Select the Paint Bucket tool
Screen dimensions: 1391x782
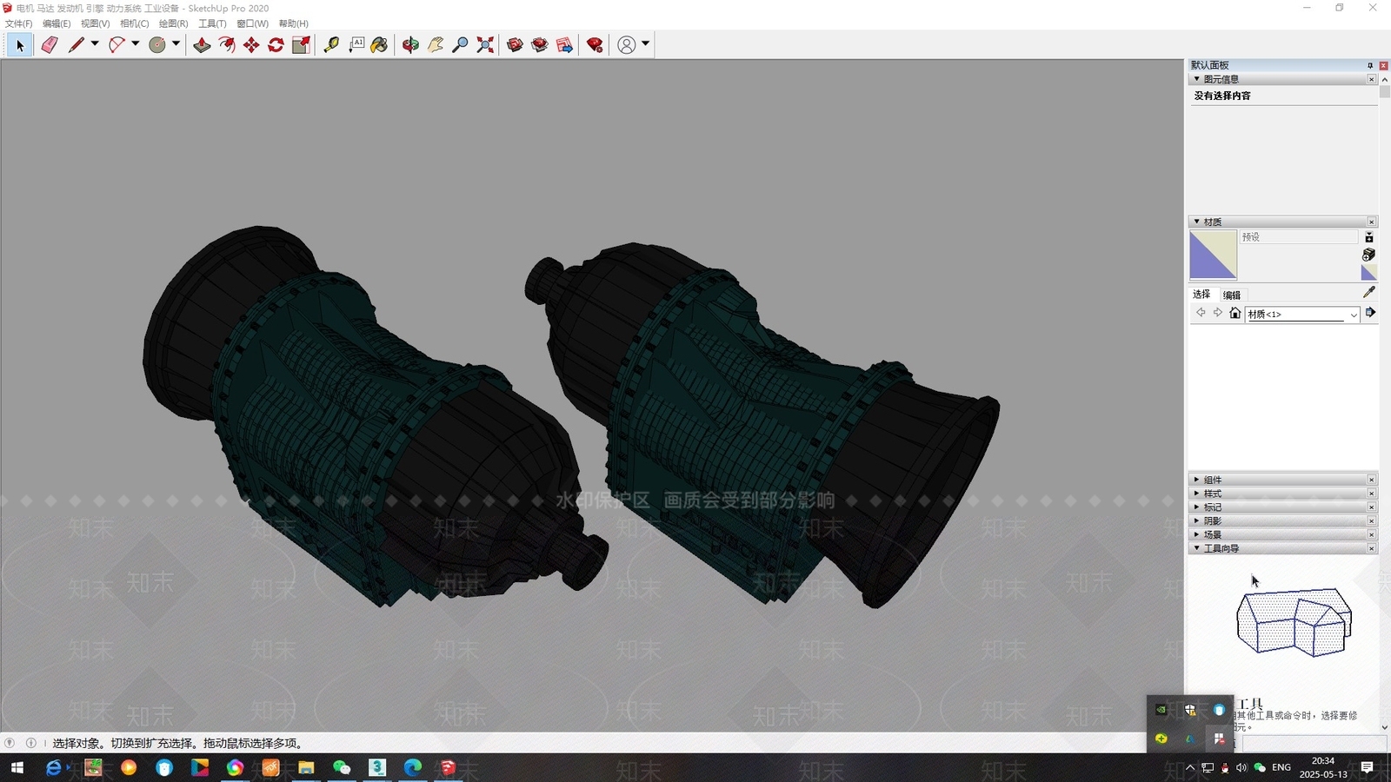tap(380, 45)
